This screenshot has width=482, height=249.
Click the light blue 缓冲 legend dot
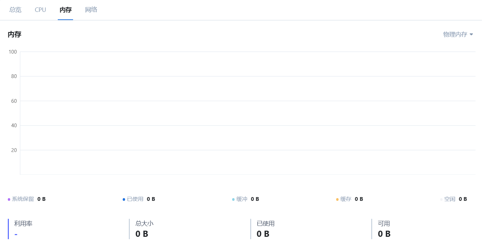[x=234, y=199]
